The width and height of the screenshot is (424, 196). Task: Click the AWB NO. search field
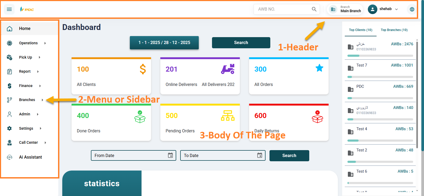point(282,9)
